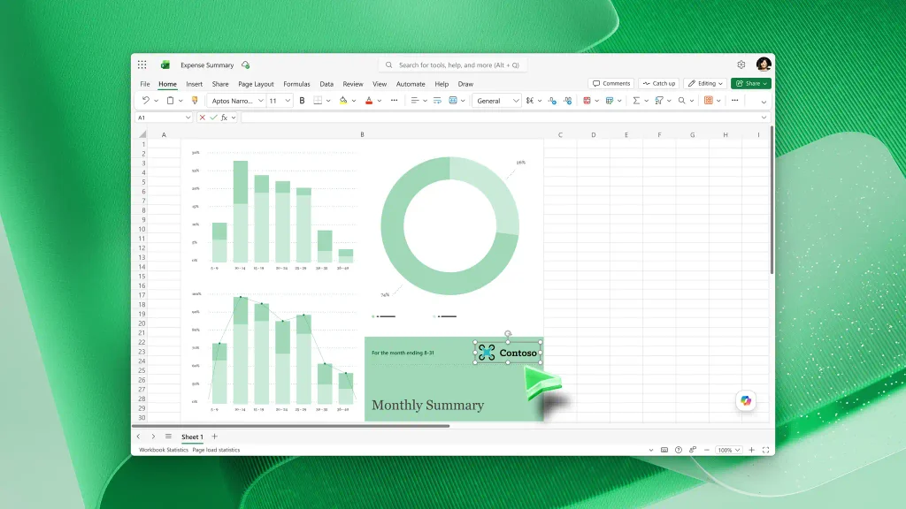Click the green Share button
906x509 pixels.
(x=751, y=83)
